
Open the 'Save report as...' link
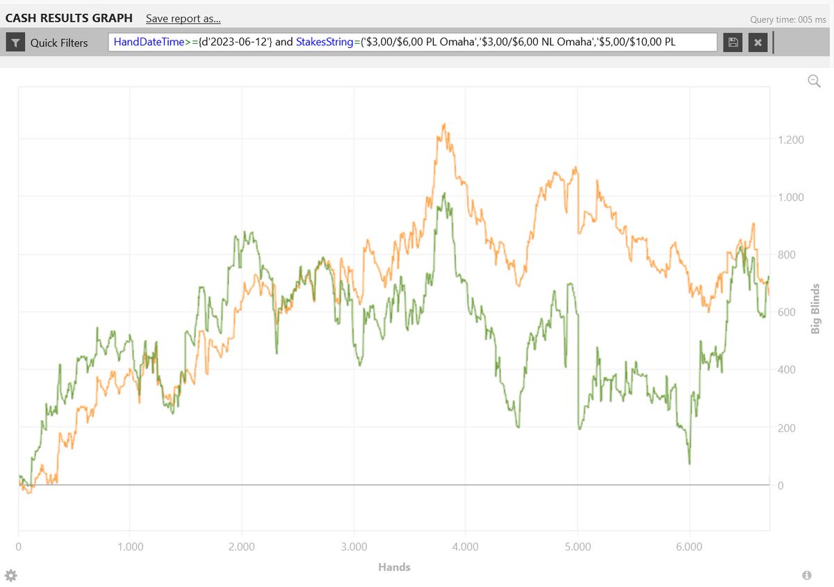[183, 18]
